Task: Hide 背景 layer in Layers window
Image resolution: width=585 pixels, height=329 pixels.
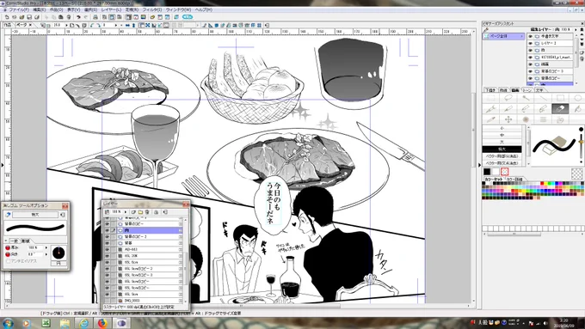Action: (107, 243)
